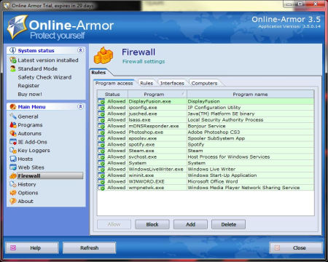Click the Buy now! link
The width and height of the screenshot is (328, 262).
[30, 94]
